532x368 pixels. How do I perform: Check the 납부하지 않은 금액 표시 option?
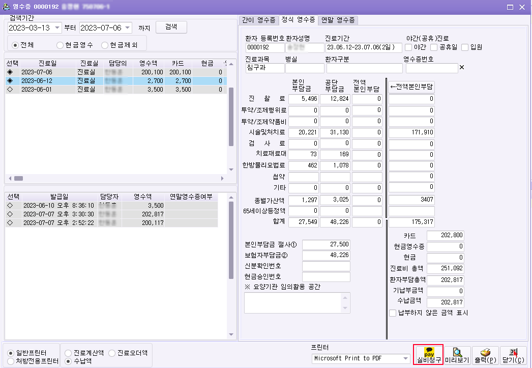[392, 313]
